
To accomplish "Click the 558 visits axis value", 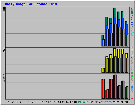I will [4, 50].
